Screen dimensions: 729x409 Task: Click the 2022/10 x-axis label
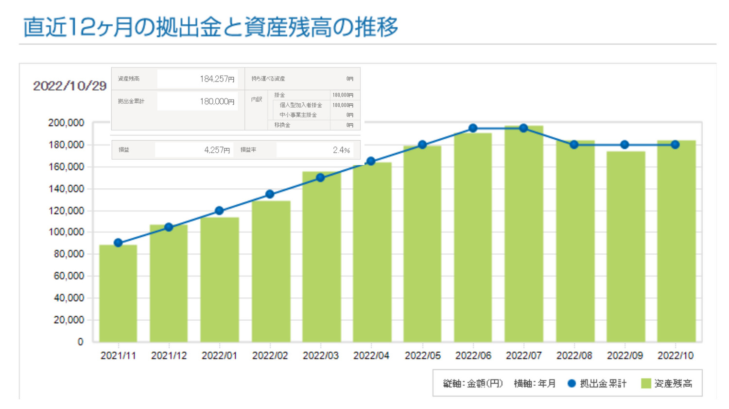click(675, 356)
